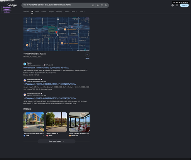Switch to the Forums tab
The height and width of the screenshot is (160, 193).
click(44, 12)
